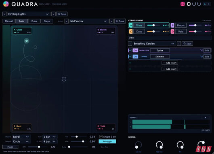Switch to Draw mode tab
The height and width of the screenshot is (154, 214).
coord(34,21)
